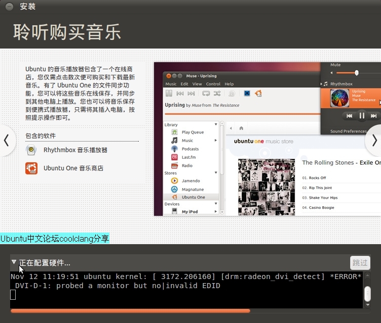Click the pause button in sound menu
381x323 pixels.
coord(362,116)
